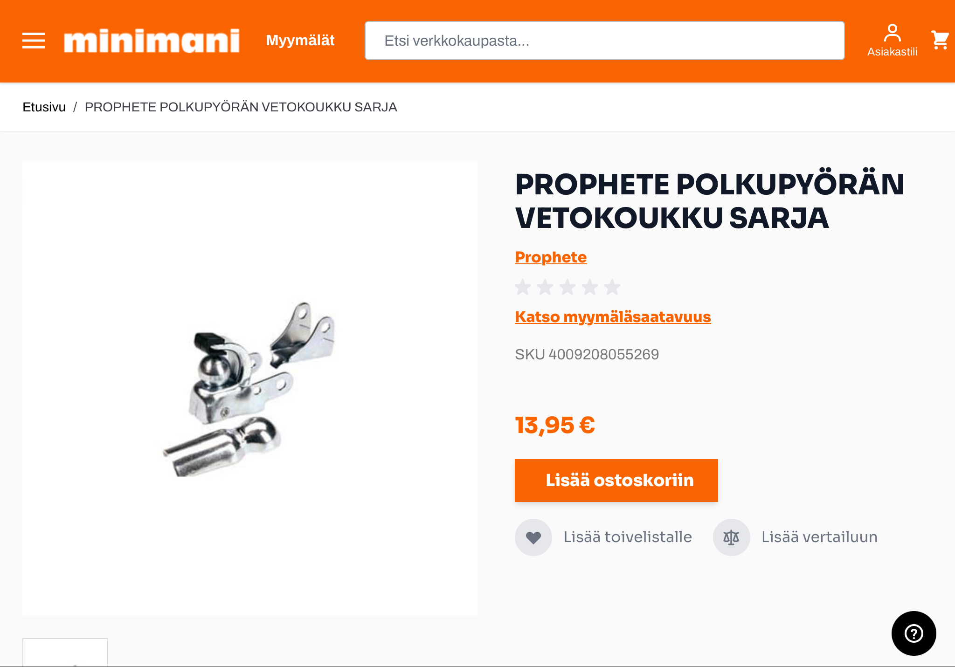
Task: Select the third rating star
Action: [x=567, y=287]
